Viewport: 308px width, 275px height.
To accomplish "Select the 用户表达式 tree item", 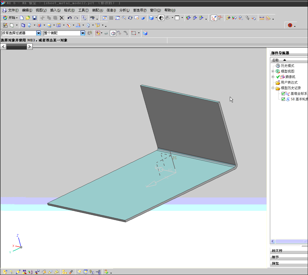I will [x=289, y=82].
